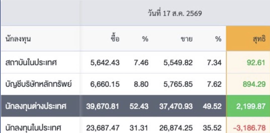The width and height of the screenshot is (270, 133).
Task: Click the นักลงทุน column header
Action: (18, 40)
